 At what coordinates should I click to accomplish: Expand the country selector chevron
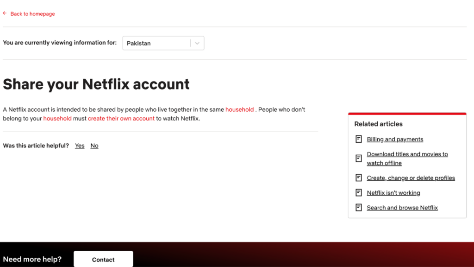[197, 43]
